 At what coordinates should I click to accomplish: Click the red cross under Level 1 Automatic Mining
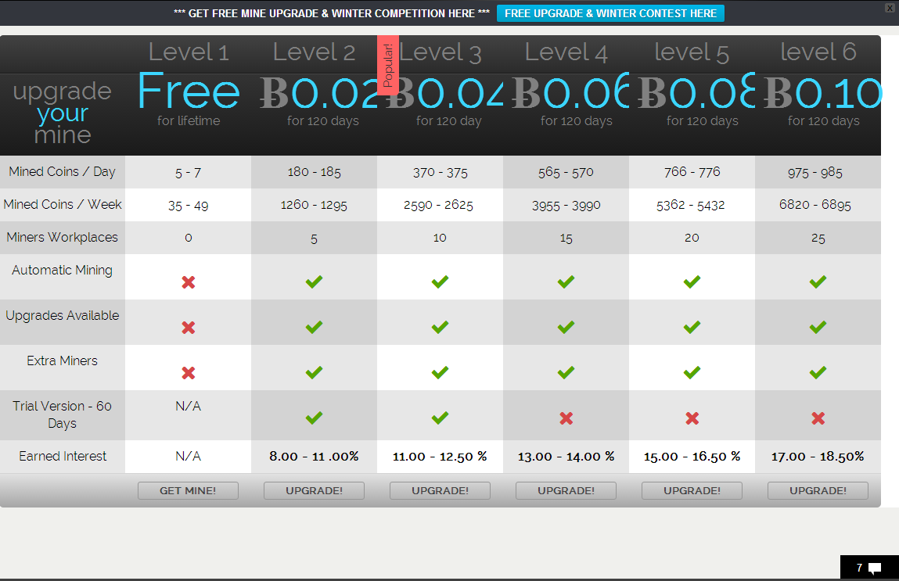(x=188, y=282)
